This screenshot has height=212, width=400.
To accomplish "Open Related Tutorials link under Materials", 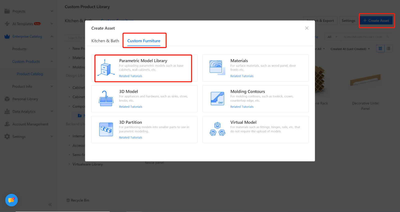I will pyautogui.click(x=242, y=76).
